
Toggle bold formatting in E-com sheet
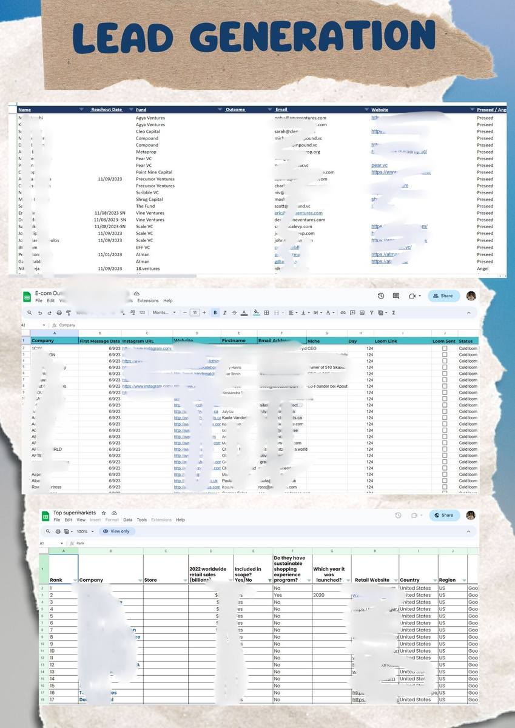pyautogui.click(x=215, y=312)
